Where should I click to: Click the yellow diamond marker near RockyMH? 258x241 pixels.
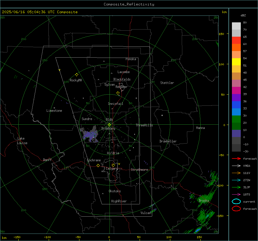[77, 75]
